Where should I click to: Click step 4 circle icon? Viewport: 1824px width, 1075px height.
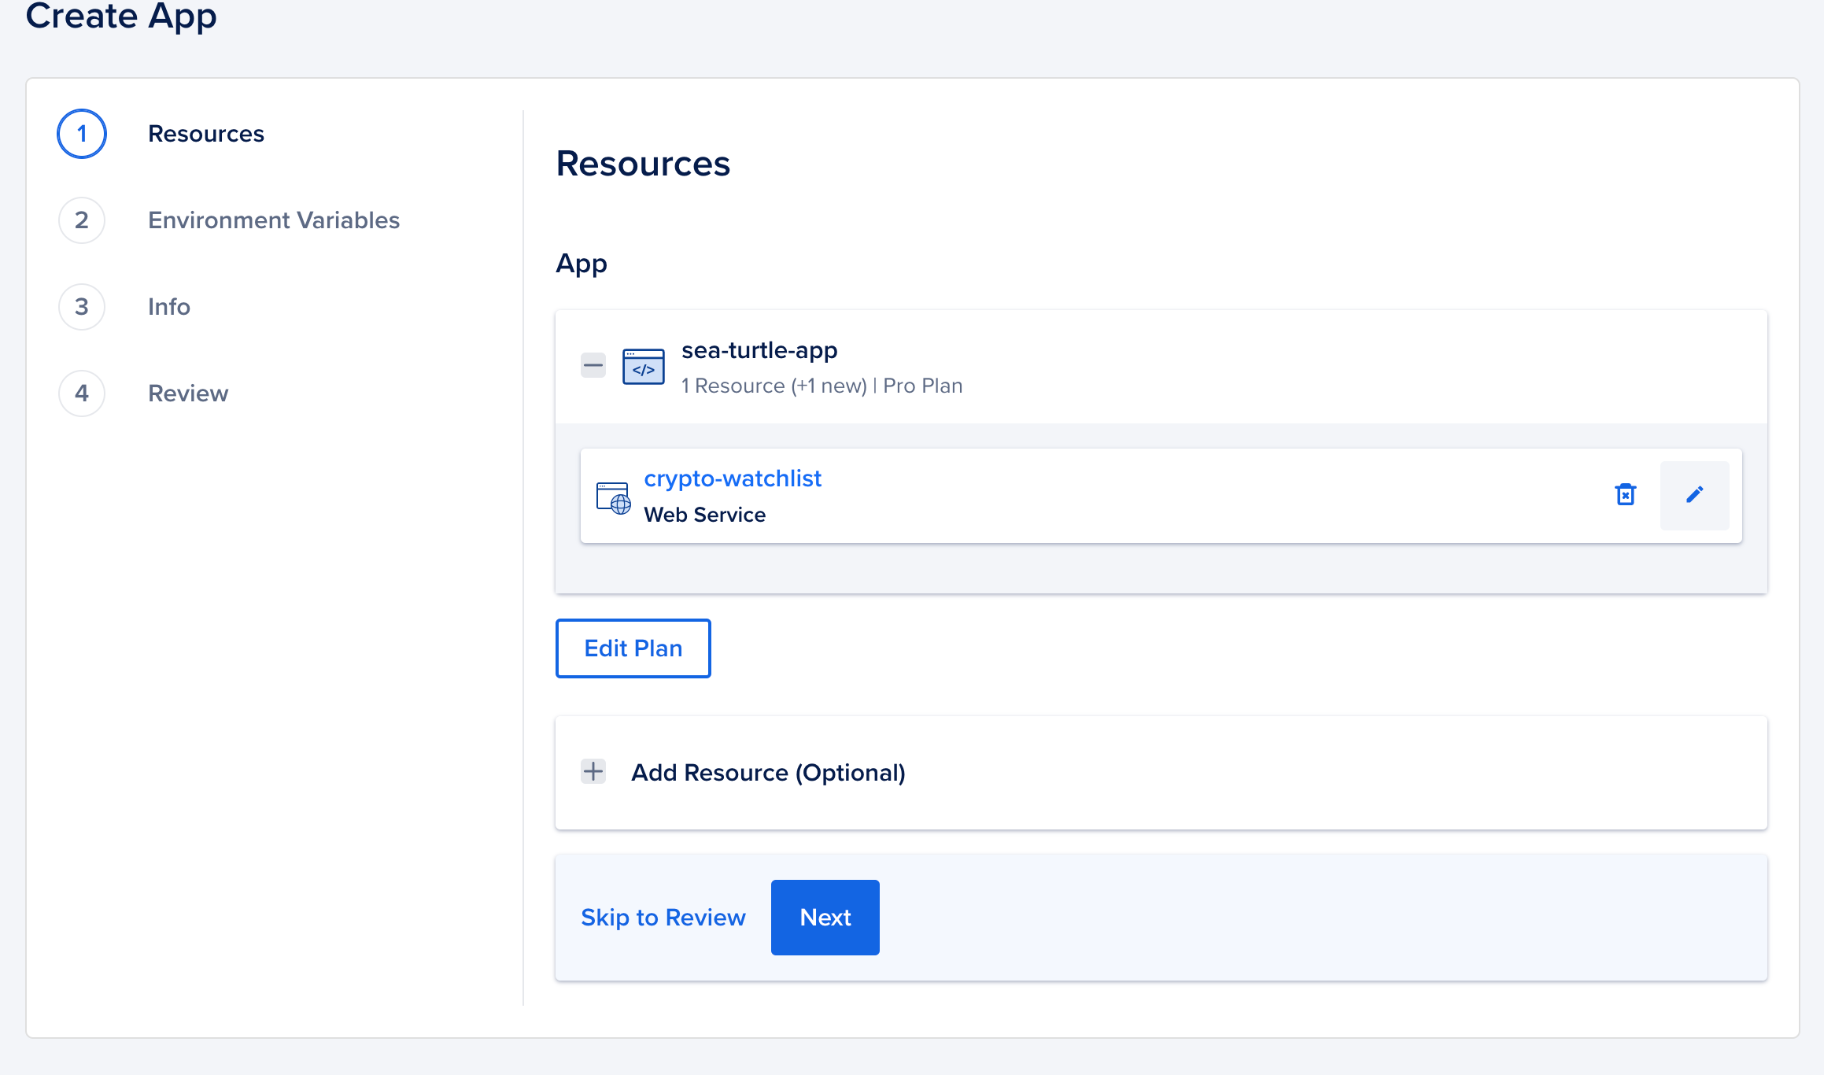click(82, 393)
